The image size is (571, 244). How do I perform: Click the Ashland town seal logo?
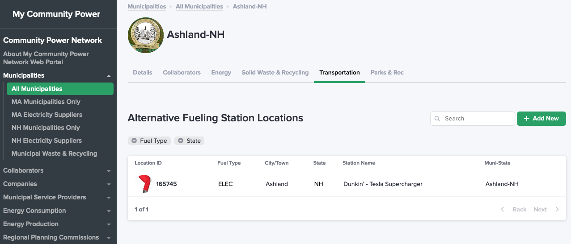(145, 35)
